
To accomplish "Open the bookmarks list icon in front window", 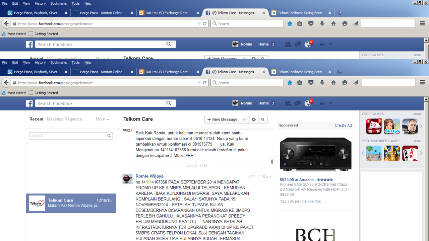I will pos(300,83).
